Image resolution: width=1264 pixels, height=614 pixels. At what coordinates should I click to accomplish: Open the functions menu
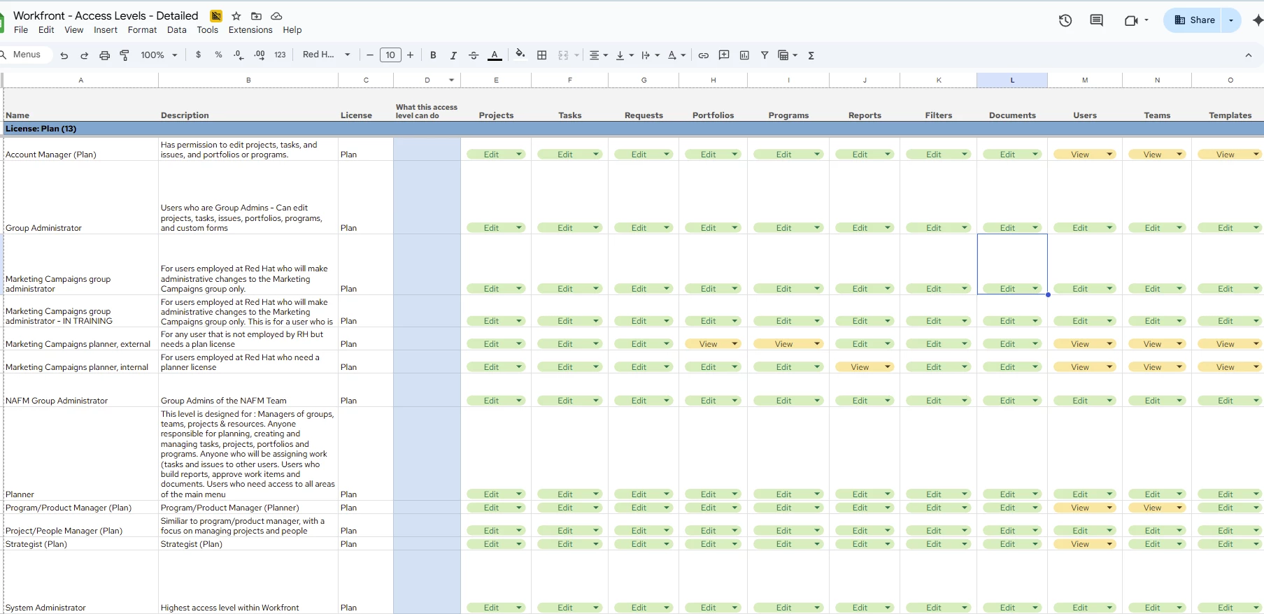811,55
